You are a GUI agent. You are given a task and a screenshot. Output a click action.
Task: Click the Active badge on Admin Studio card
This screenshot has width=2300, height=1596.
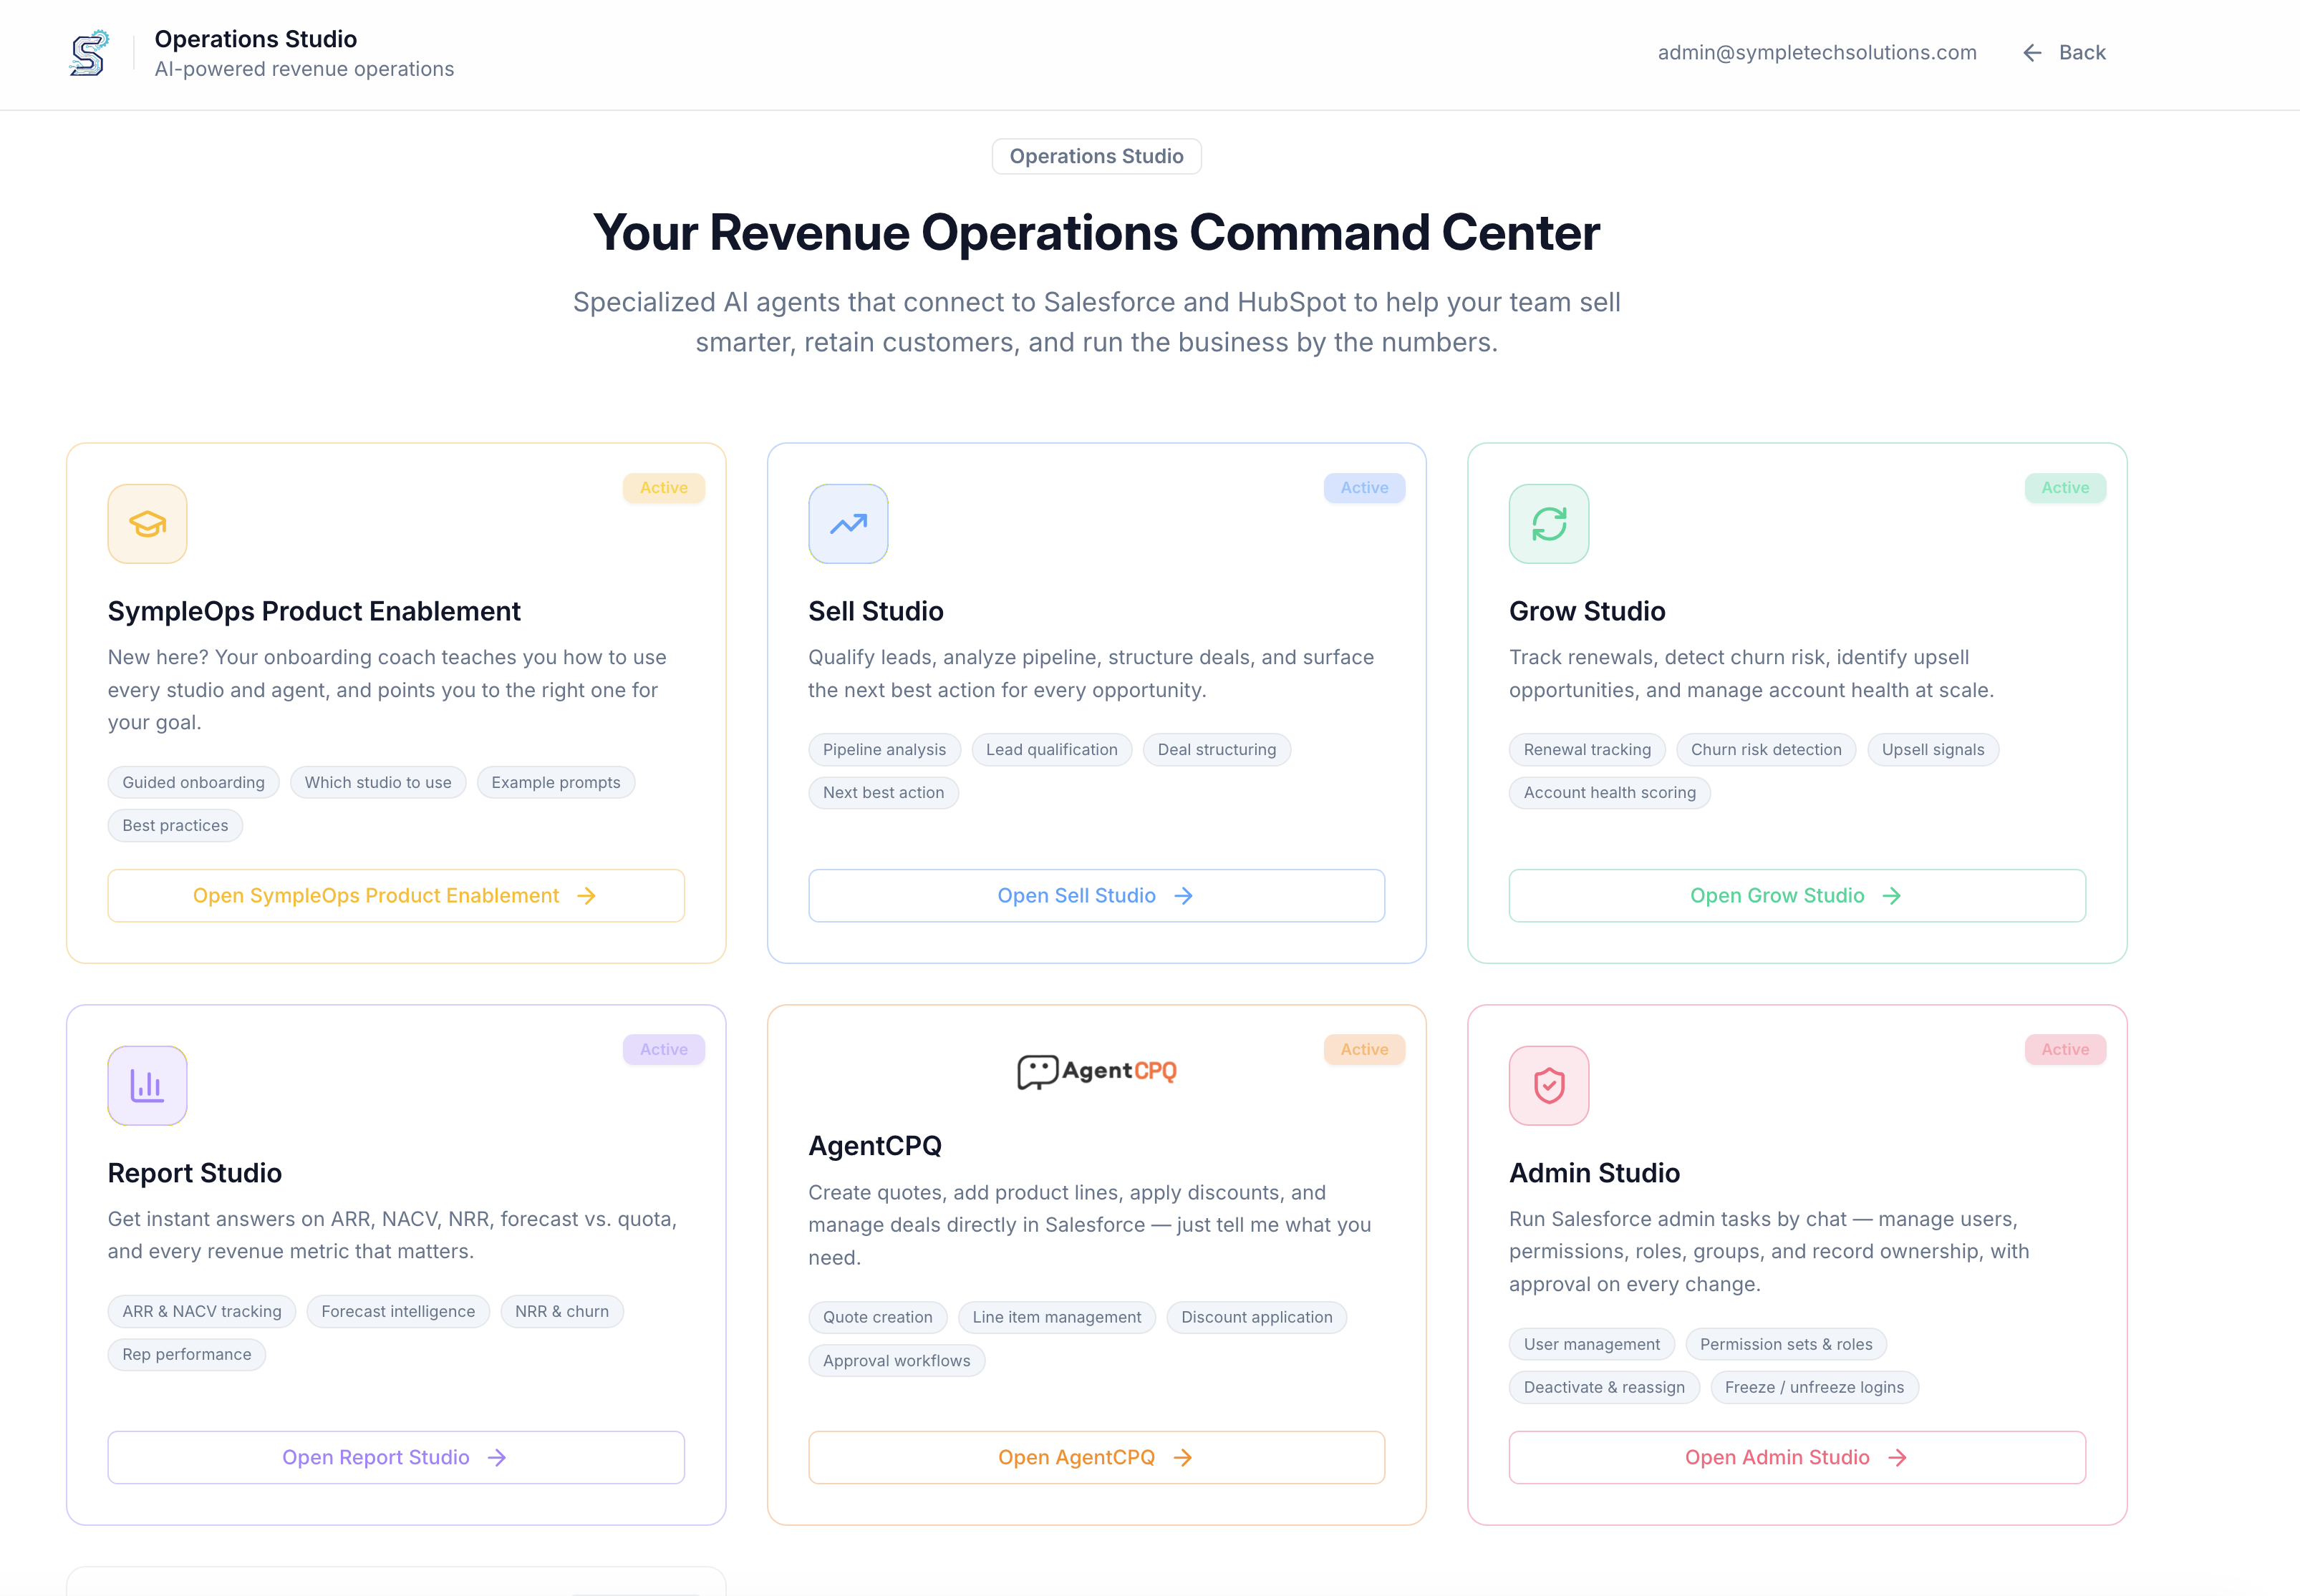2065,1050
